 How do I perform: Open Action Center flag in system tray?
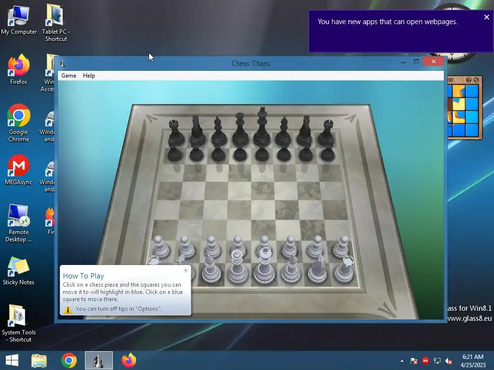point(413,361)
